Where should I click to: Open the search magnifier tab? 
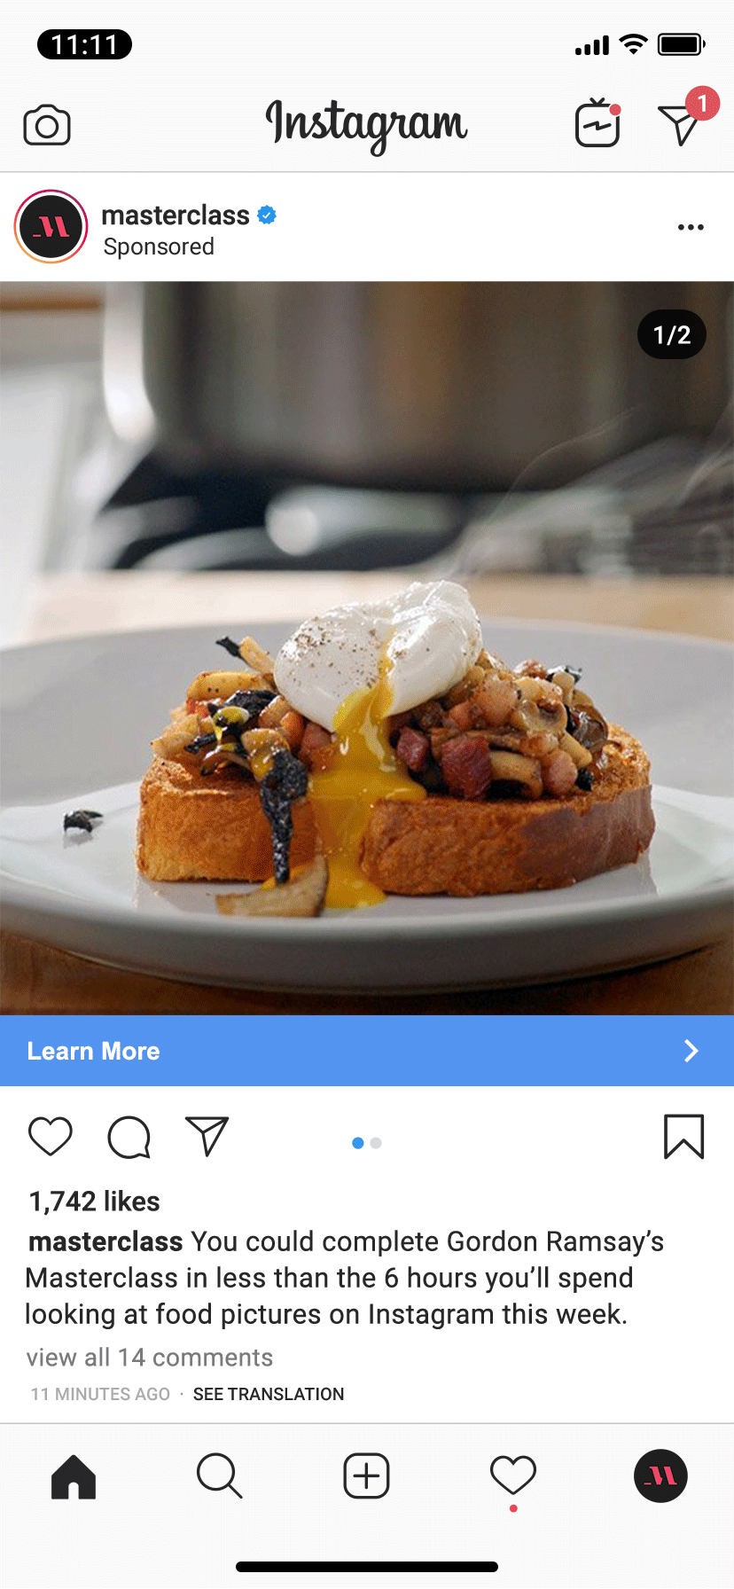click(x=219, y=1476)
